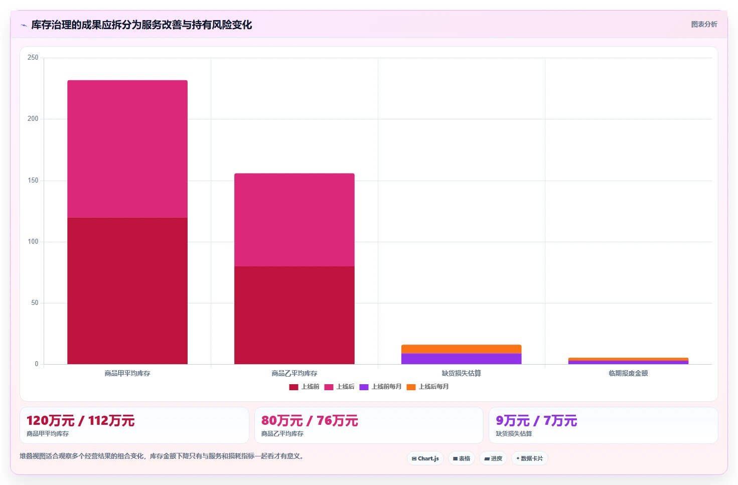738x485 pixels.
Task: Click the 图表分析 label in the header
Action: (x=704, y=24)
